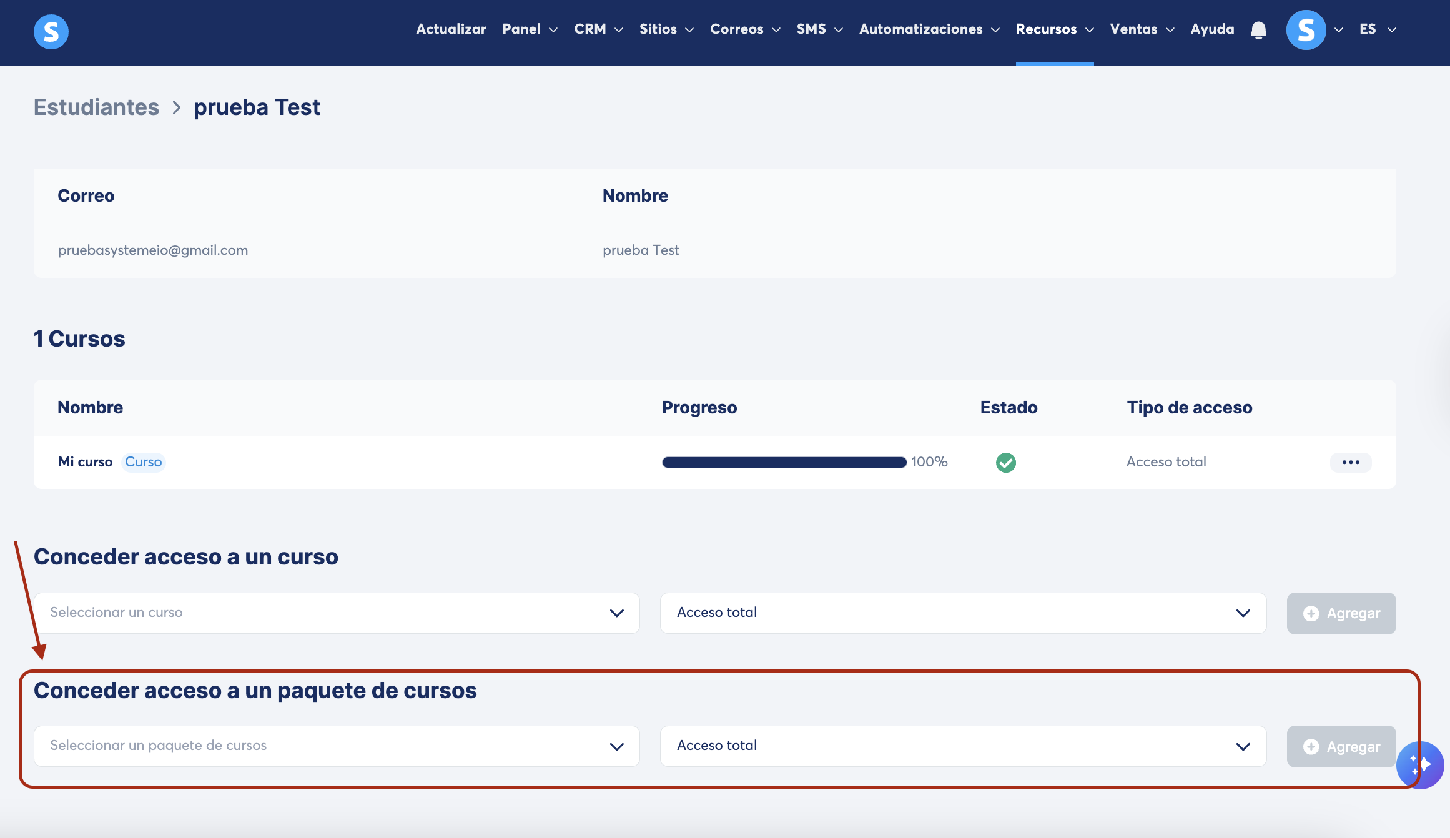Click the Mi curso progress bar
The image size is (1450, 838).
tap(784, 462)
